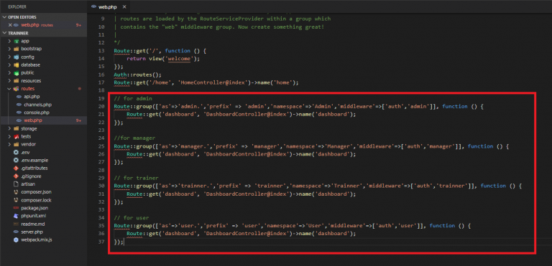This screenshot has height=266, width=552.
Task: Open api.php in routes folder
Action: pyautogui.click(x=31, y=97)
